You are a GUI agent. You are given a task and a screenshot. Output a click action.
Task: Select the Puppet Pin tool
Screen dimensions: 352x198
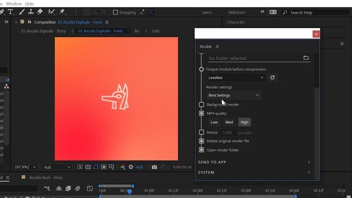pyautogui.click(x=62, y=12)
